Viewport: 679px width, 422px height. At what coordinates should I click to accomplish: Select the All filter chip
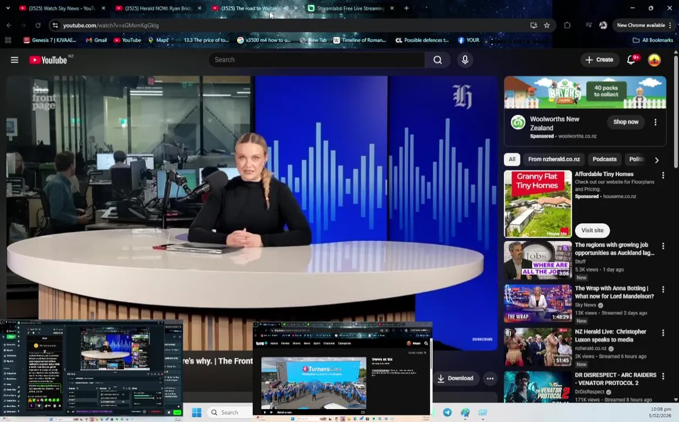[x=512, y=159]
